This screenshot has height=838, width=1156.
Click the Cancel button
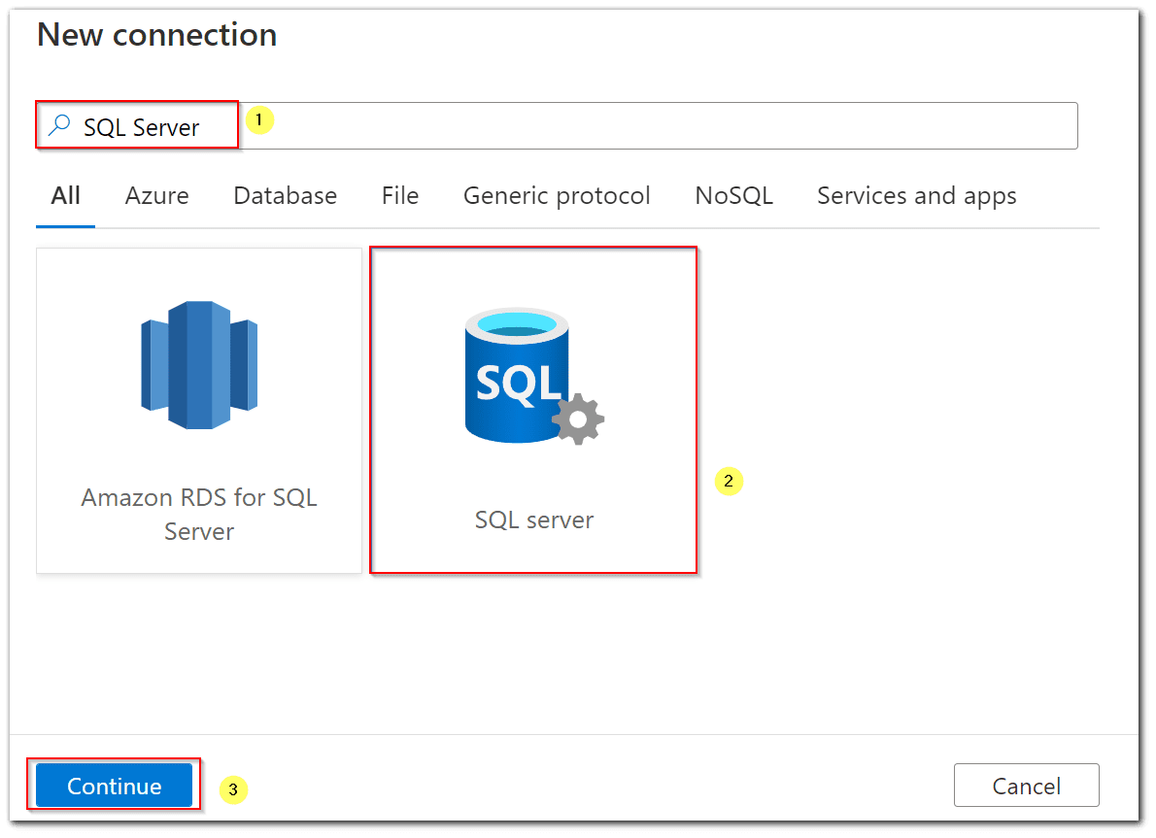[x=1026, y=786]
